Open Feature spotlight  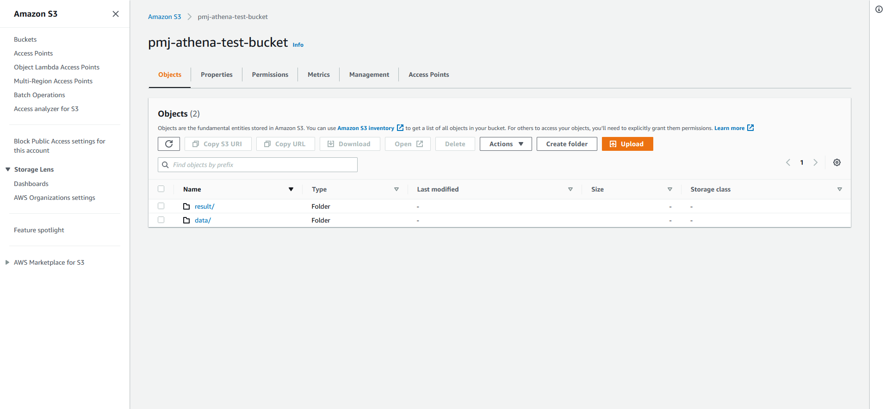pyautogui.click(x=39, y=230)
